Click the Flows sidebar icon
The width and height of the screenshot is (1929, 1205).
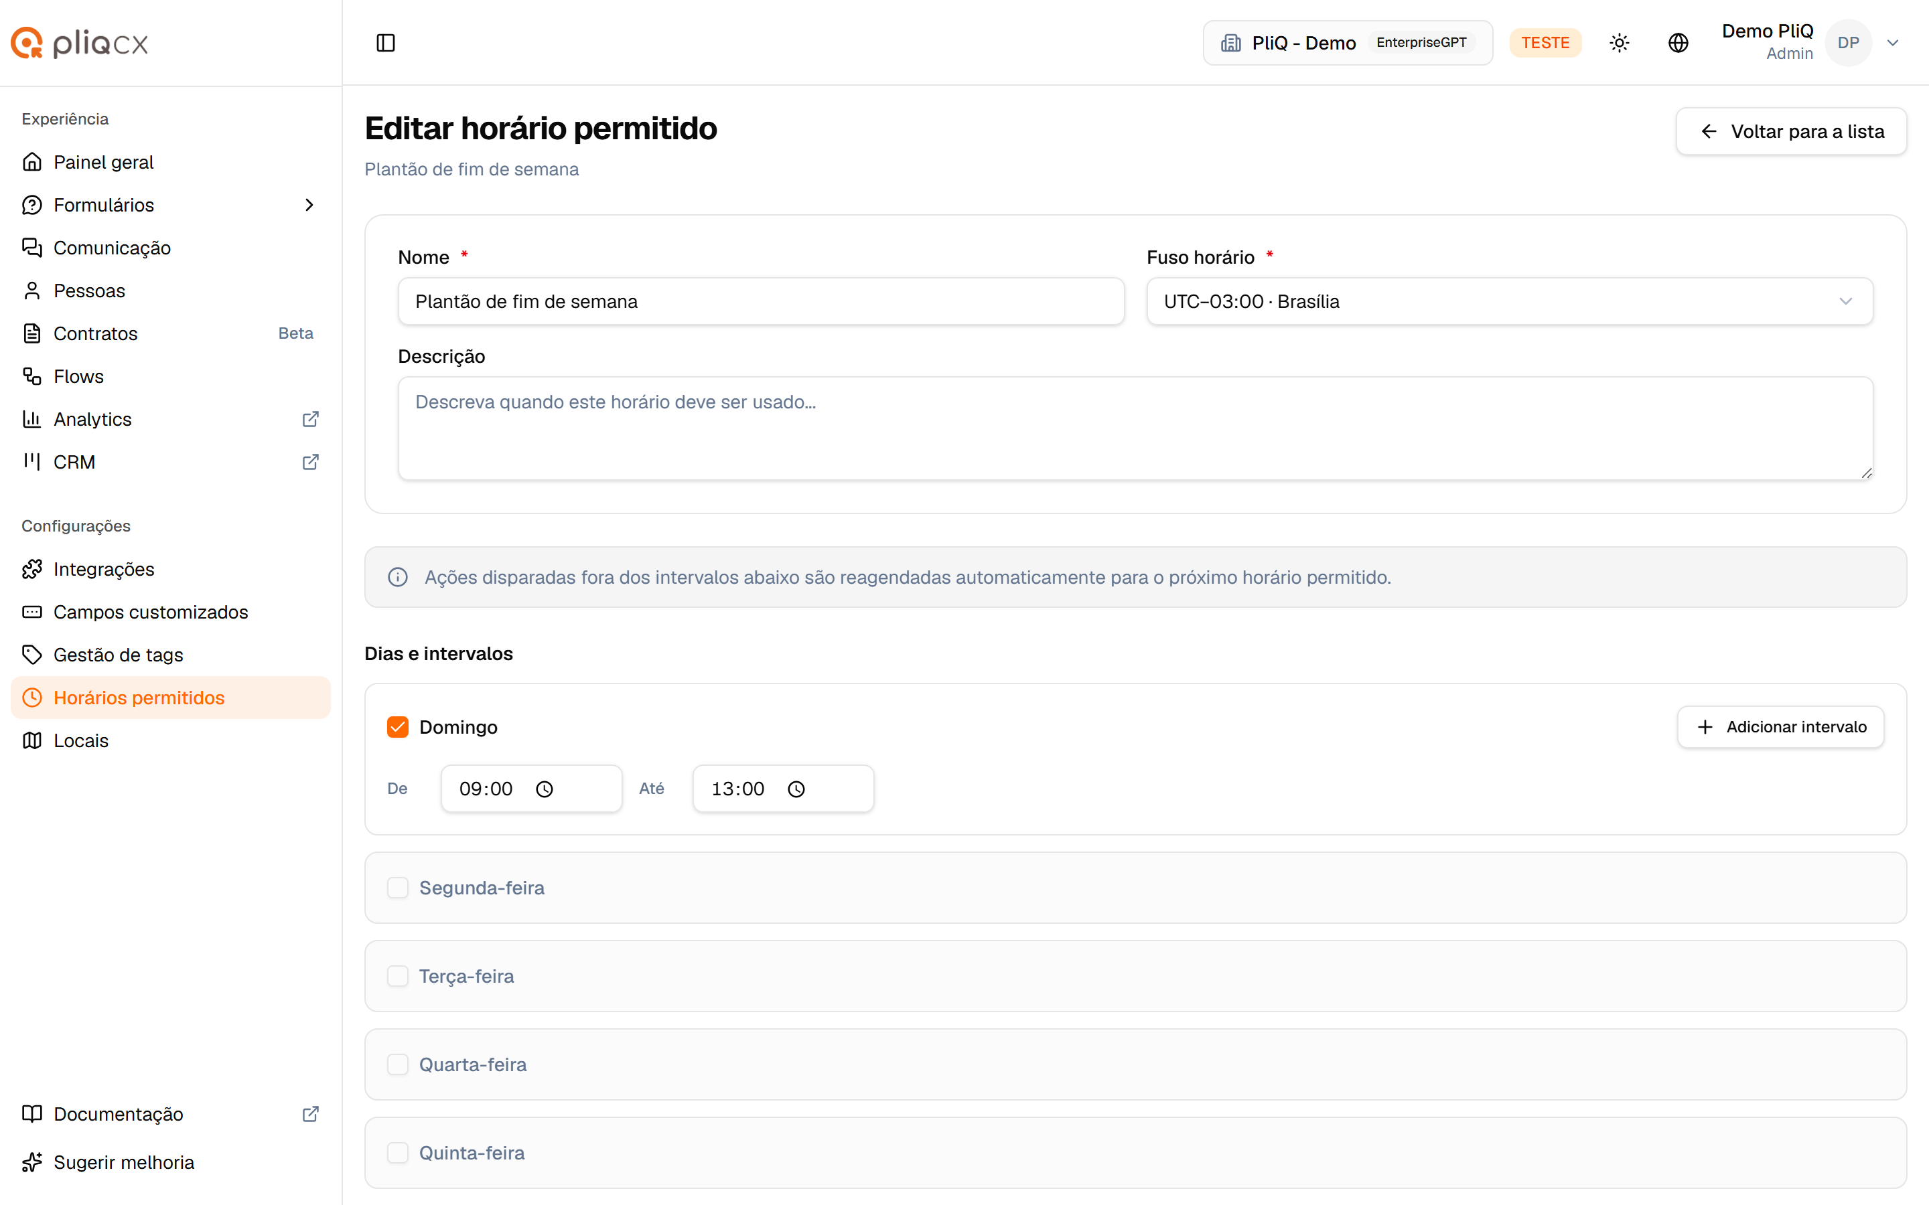(x=32, y=376)
